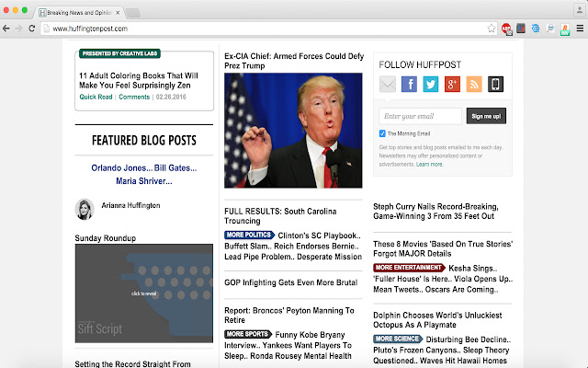Open the Desperate Mission link
Screen dimensions: 588x368
[331, 257]
